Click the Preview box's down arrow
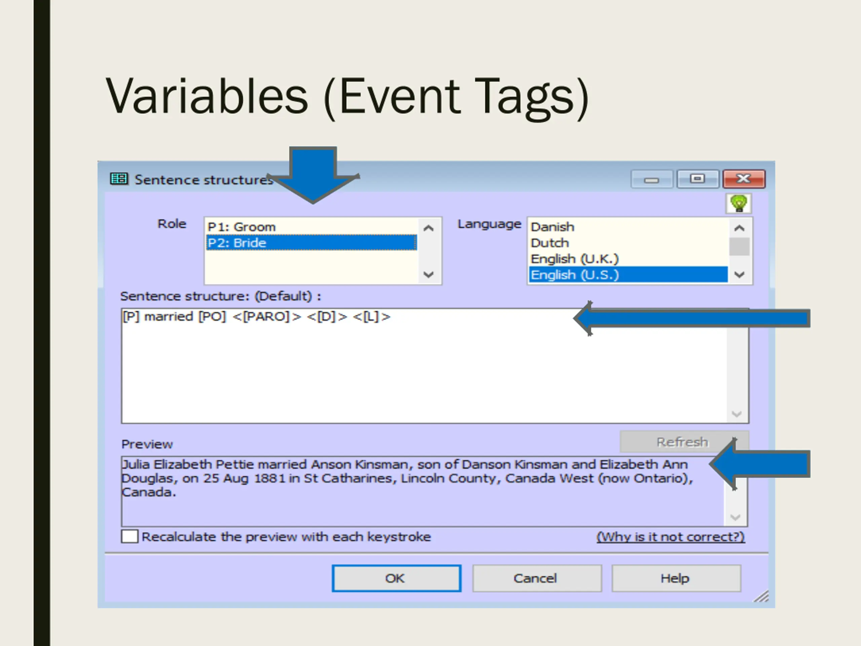 pyautogui.click(x=735, y=517)
